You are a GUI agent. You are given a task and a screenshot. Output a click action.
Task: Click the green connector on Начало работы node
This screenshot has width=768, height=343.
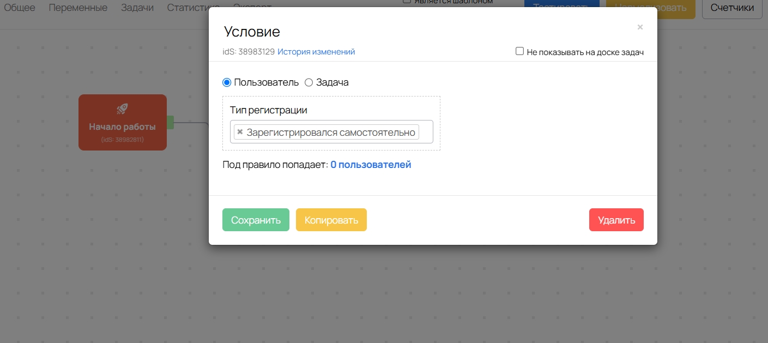(x=170, y=123)
